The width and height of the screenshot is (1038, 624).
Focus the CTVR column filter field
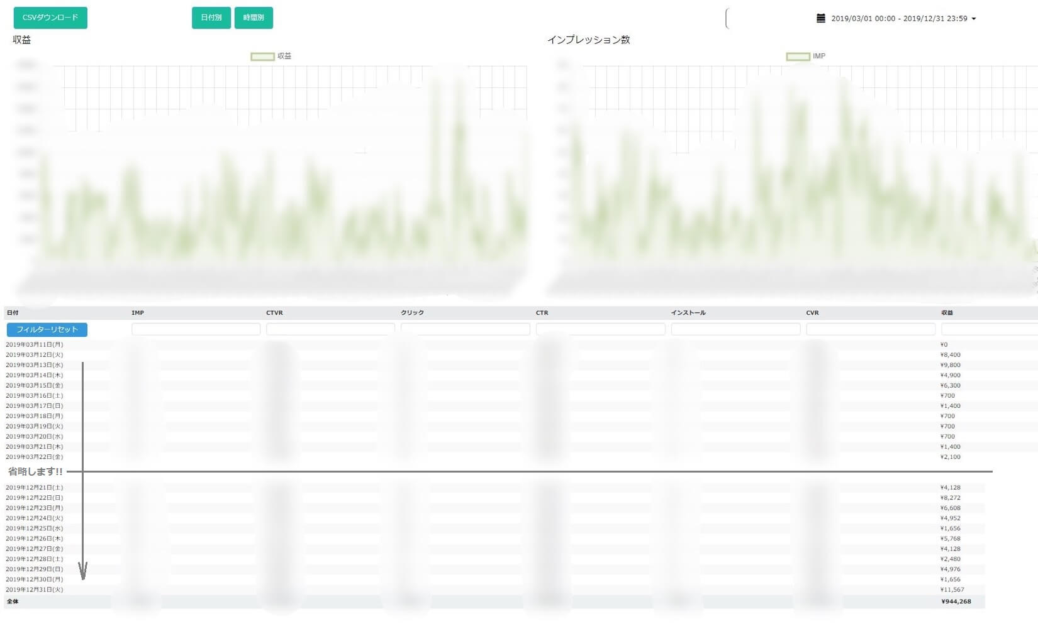click(x=330, y=329)
